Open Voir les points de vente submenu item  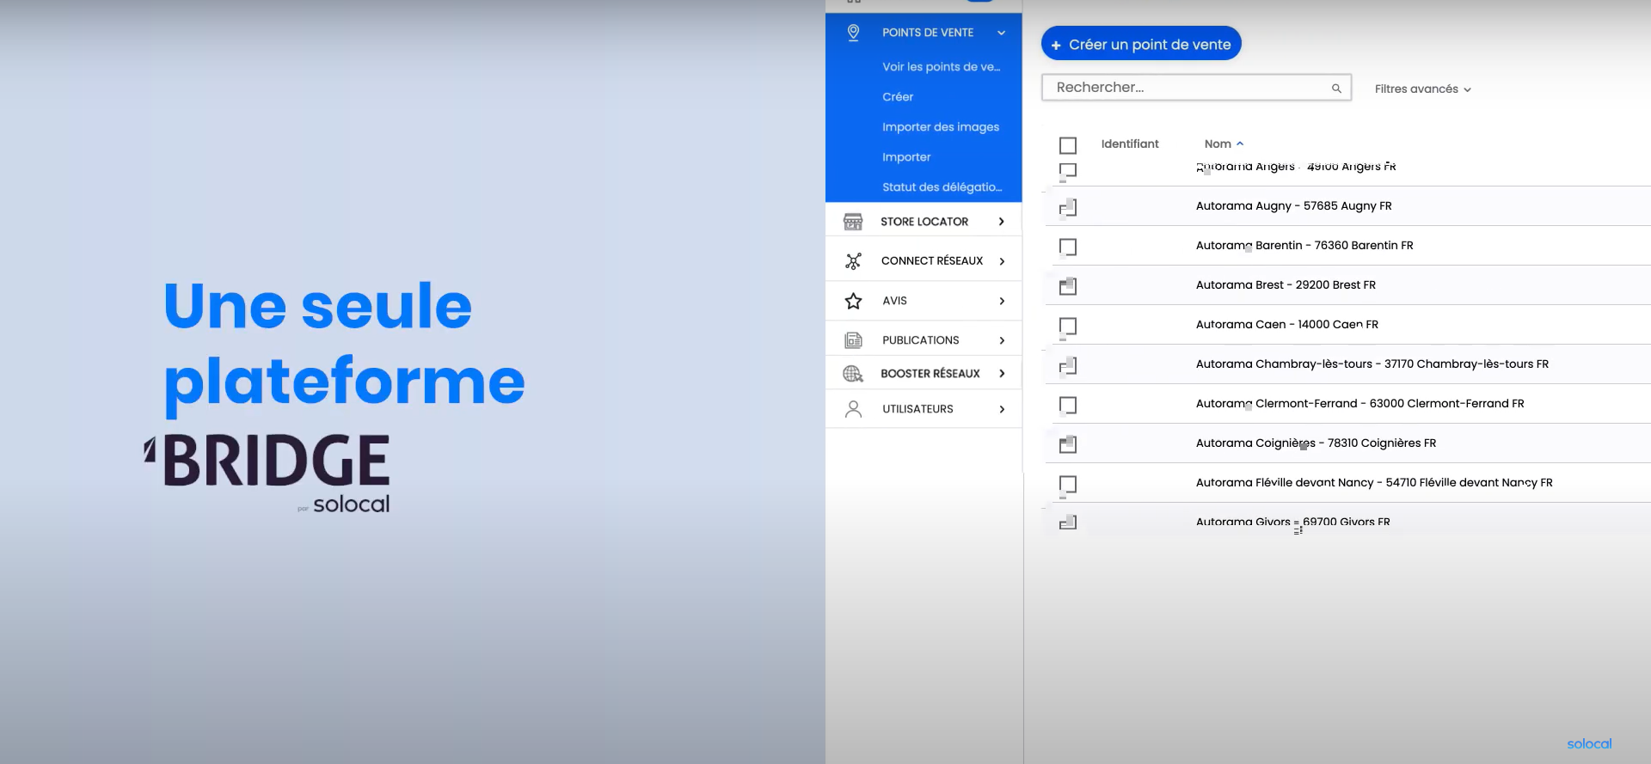(941, 67)
